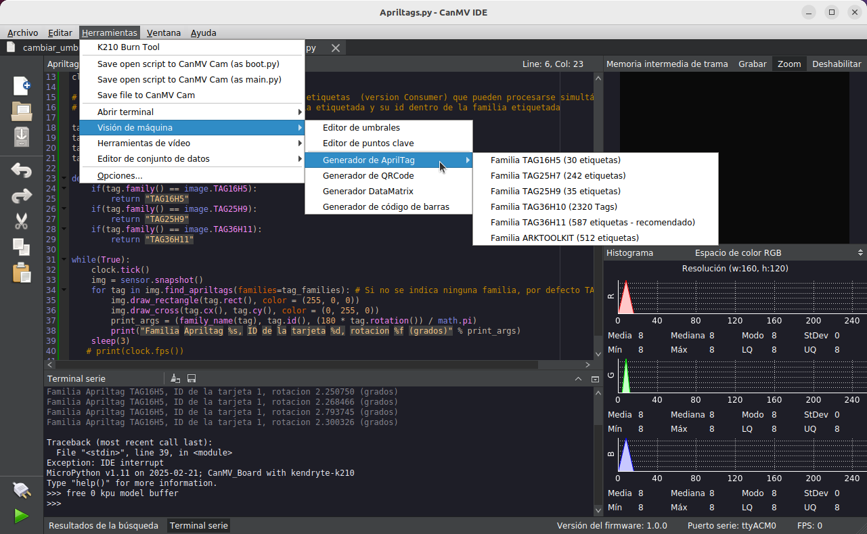The height and width of the screenshot is (534, 867).
Task: Click the open file folder icon
Action: pos(22,111)
